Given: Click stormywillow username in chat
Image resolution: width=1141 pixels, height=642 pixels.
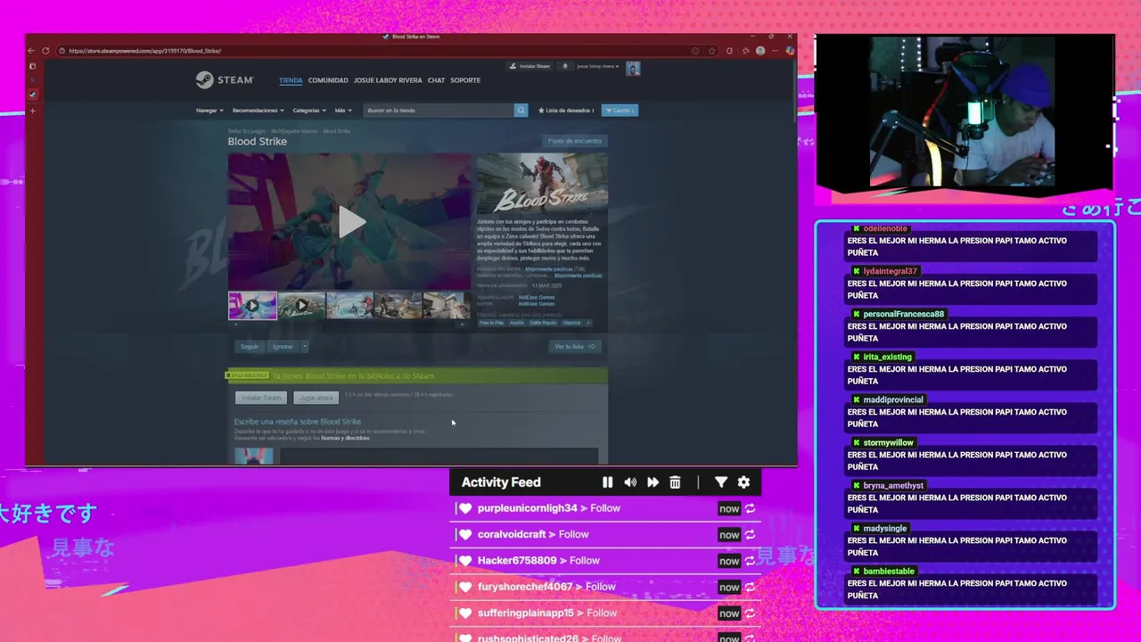Looking at the screenshot, I should [889, 442].
